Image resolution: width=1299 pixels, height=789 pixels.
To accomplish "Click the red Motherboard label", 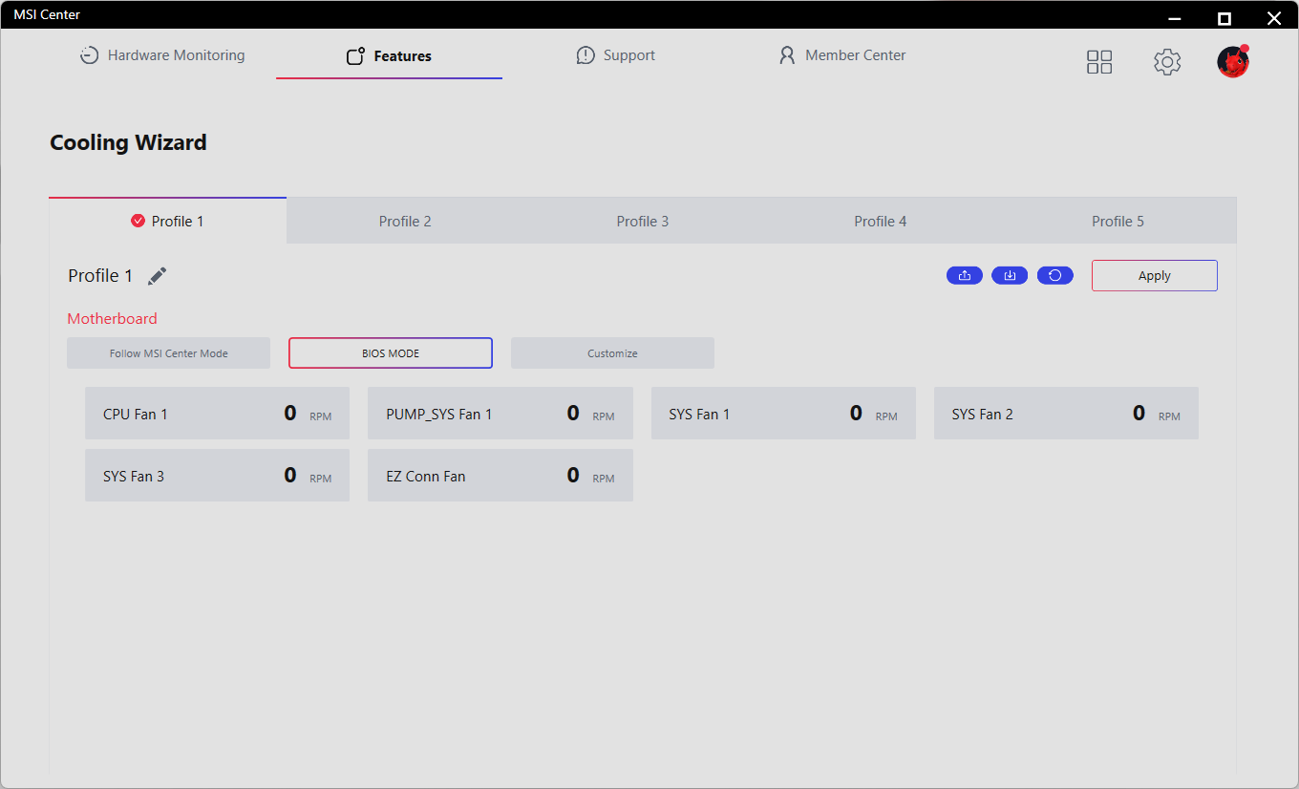I will (113, 319).
